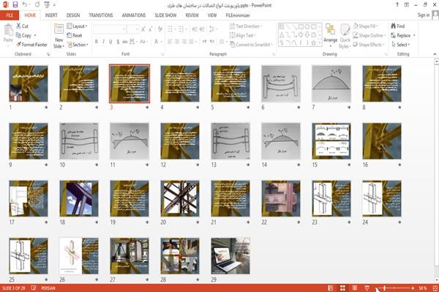Toggle strikethrough formatting
This screenshot has height=292, width=439.
click(125, 42)
